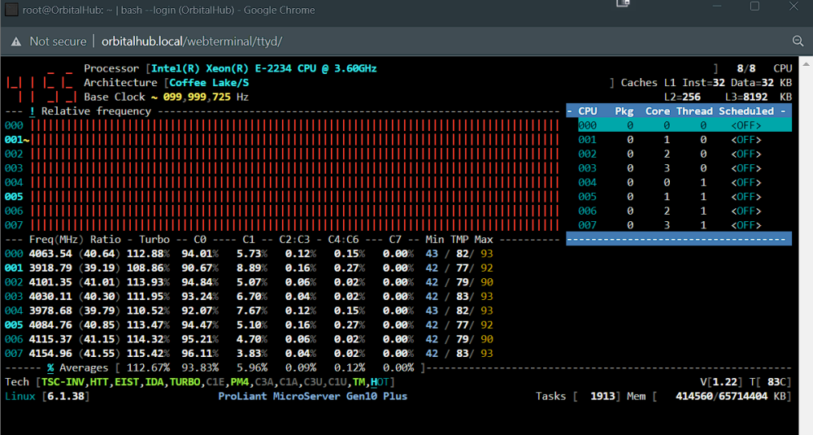Click the EIST technology flag
Screen dimensions: 813x435
(127, 382)
